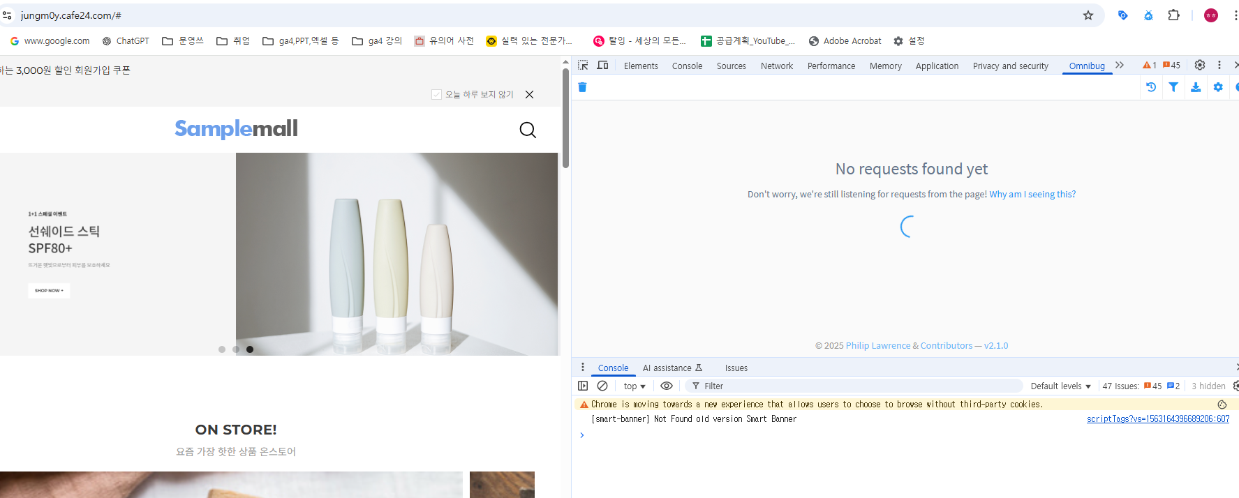1239x498 pixels.
Task: Switch to the Performance tab
Action: 831,66
